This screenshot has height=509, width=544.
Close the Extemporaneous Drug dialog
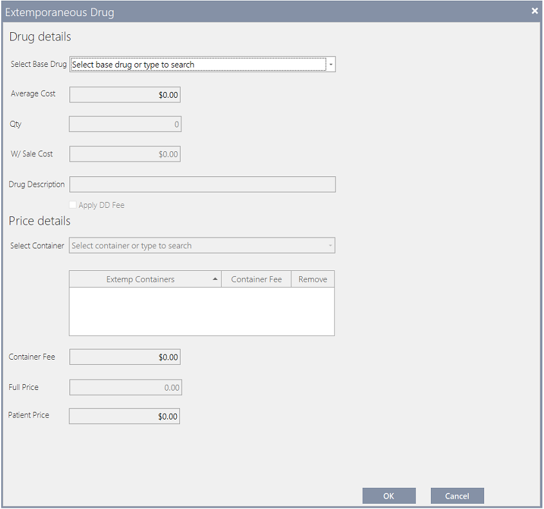coord(534,10)
